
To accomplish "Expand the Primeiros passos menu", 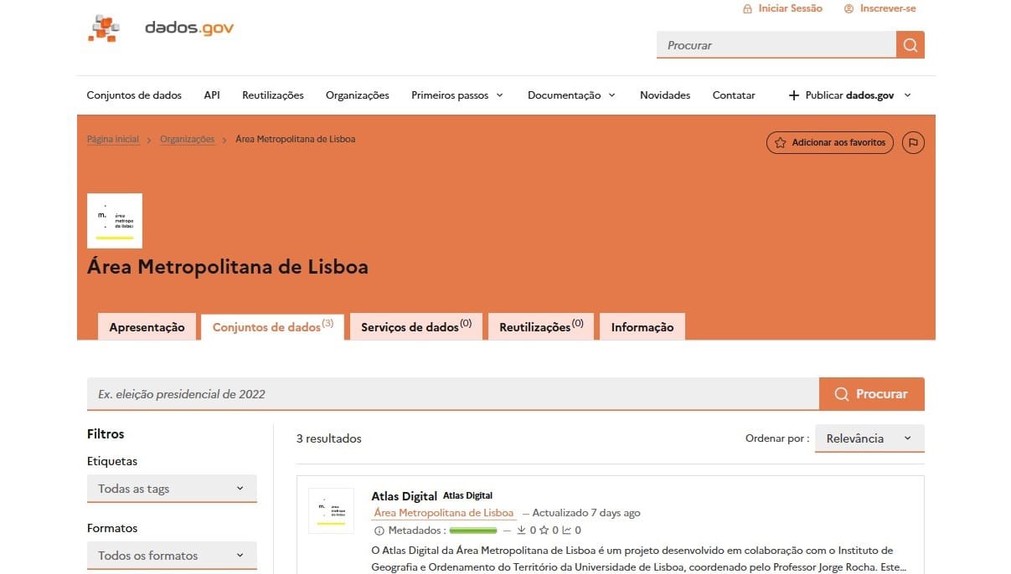I will click(x=457, y=95).
